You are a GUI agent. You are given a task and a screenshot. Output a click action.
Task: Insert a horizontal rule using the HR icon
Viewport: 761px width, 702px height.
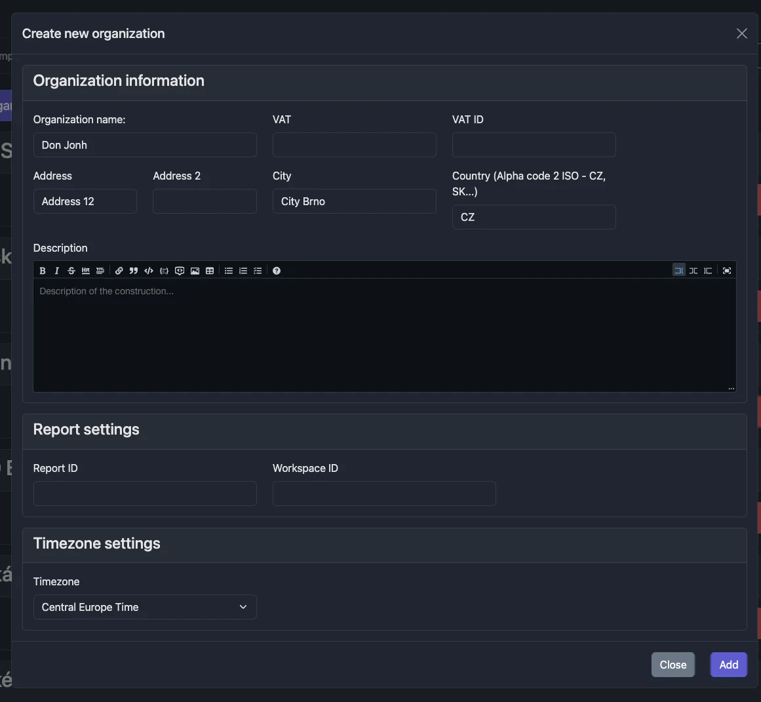click(x=85, y=271)
